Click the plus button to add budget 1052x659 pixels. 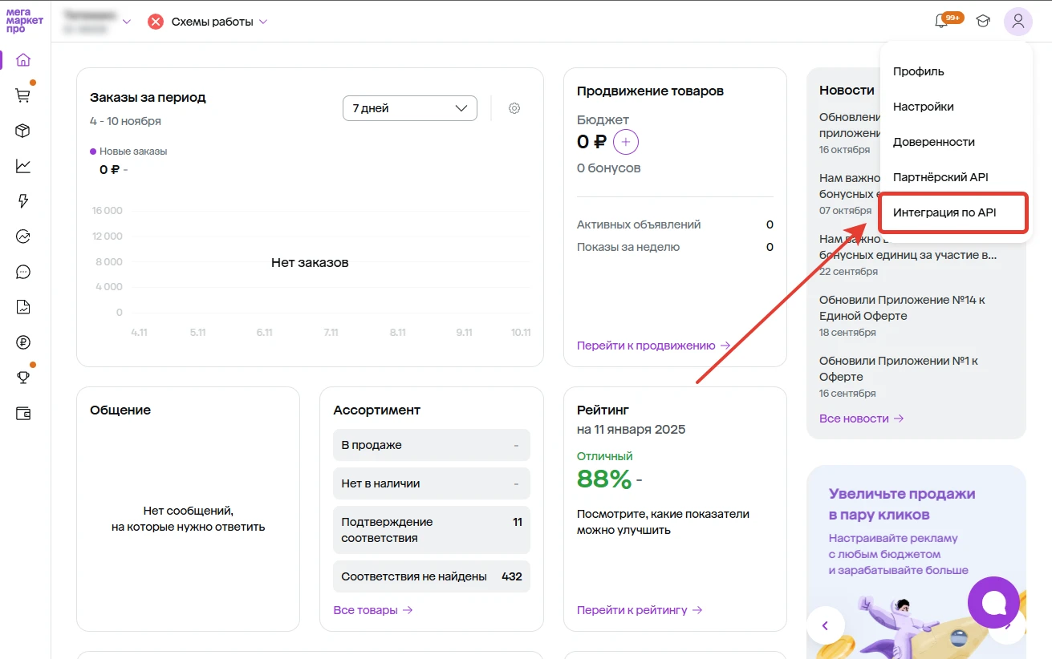pos(626,143)
